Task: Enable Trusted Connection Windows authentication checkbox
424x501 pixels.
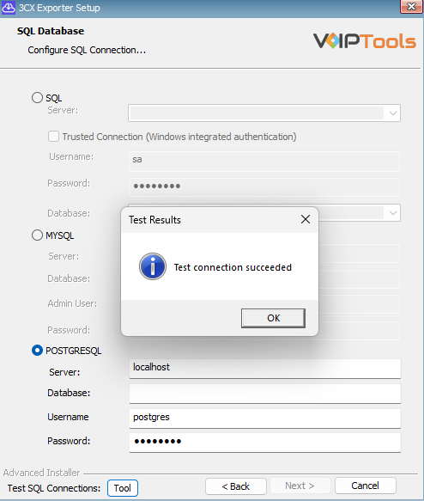Action: 53,137
